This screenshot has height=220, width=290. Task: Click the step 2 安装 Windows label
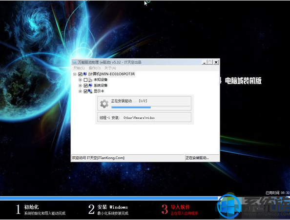pyautogui.click(x=113, y=207)
